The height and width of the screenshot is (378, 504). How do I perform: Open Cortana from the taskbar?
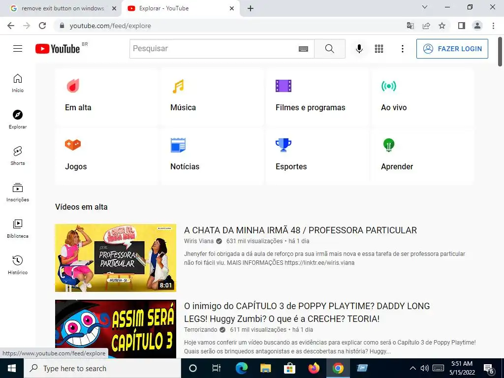pos(193,368)
